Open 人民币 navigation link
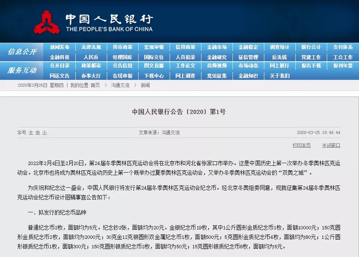The width and height of the screenshot is (359, 257). [91, 57]
